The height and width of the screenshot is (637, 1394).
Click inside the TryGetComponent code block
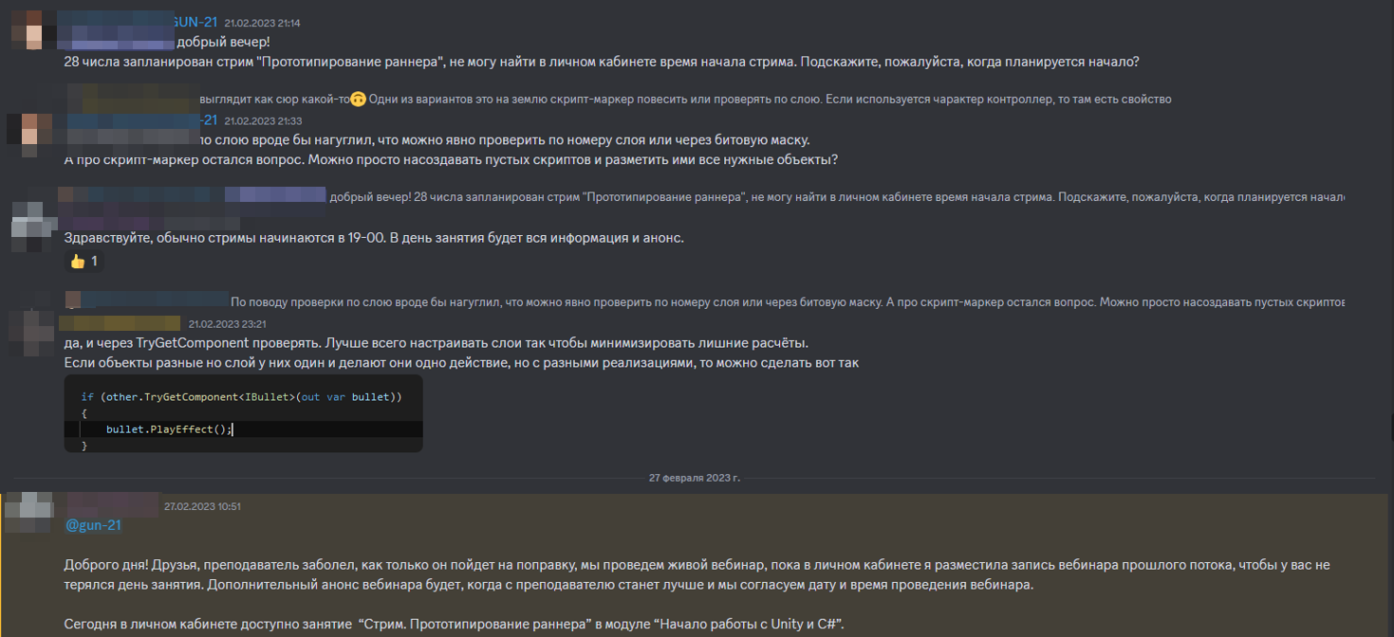[243, 413]
